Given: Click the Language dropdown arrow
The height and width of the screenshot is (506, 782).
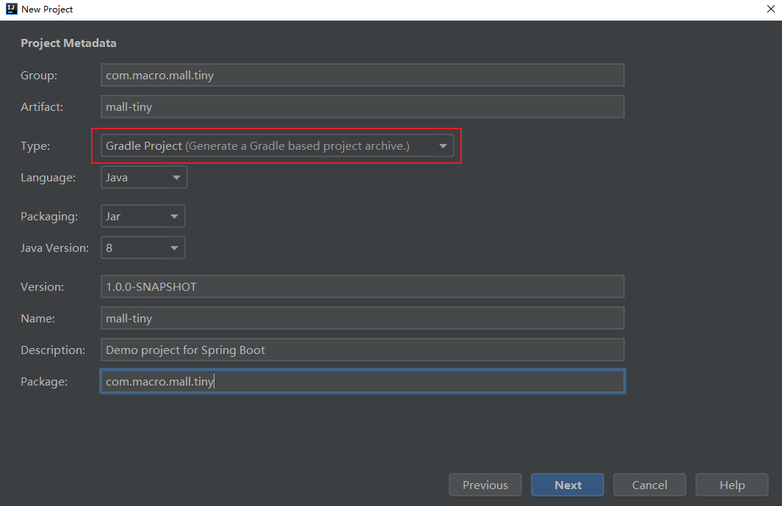Looking at the screenshot, I should (x=176, y=178).
